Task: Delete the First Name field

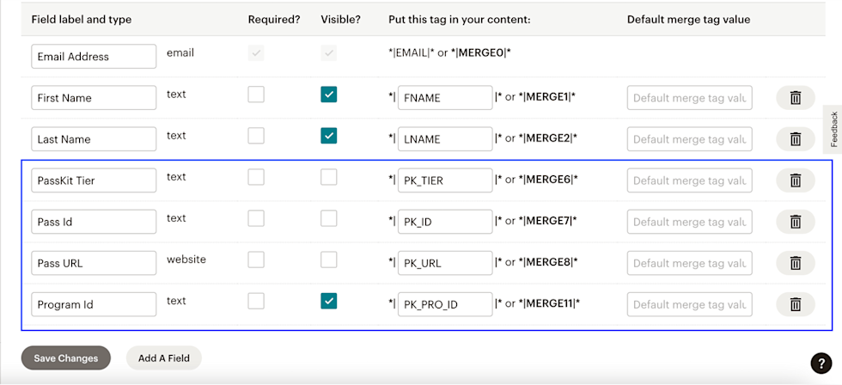Action: click(795, 98)
